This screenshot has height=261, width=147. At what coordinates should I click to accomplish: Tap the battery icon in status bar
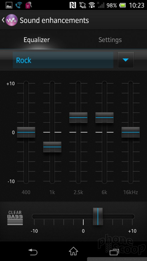coord(123,5)
